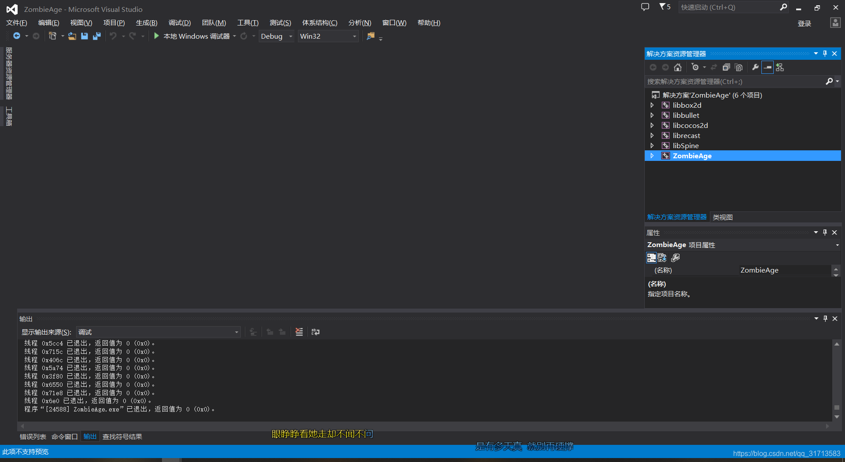Expand the libcocos2d project node
This screenshot has height=462, width=845.
point(652,125)
